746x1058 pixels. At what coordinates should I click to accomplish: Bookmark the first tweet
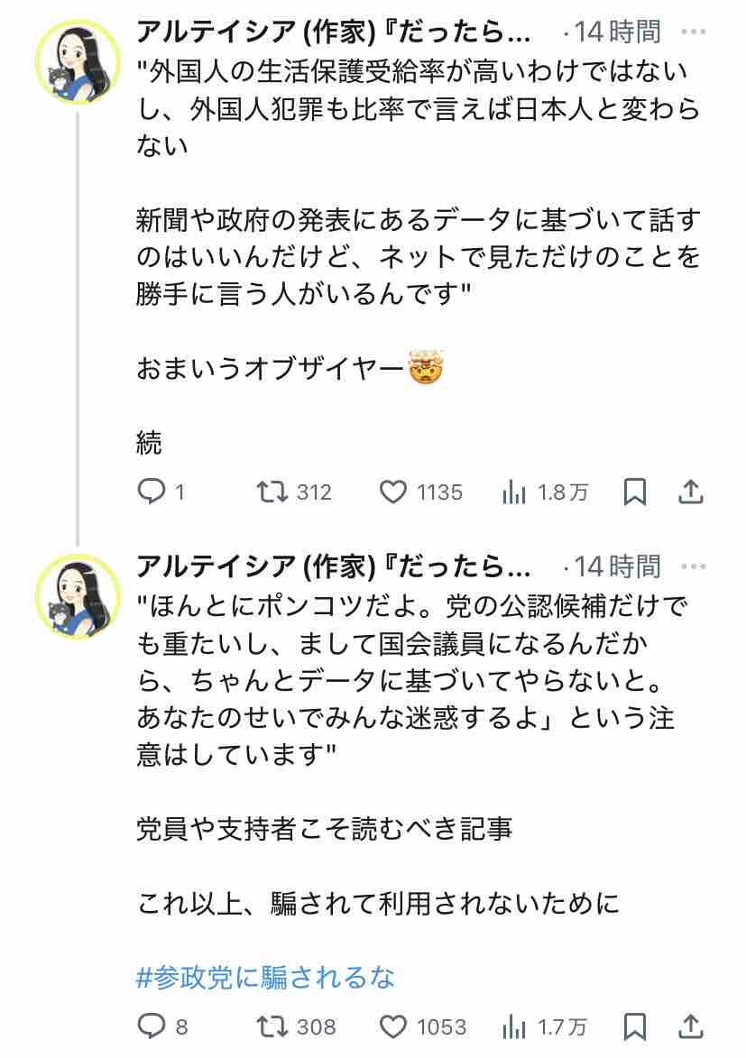point(635,492)
